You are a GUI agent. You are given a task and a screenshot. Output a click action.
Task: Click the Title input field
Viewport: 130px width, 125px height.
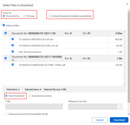(34, 106)
